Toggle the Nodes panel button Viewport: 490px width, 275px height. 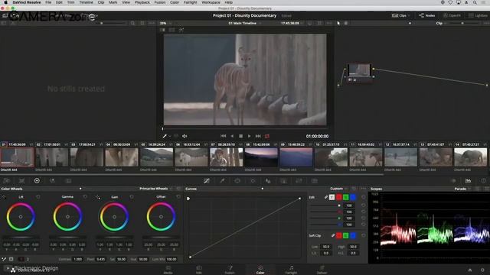click(426, 15)
